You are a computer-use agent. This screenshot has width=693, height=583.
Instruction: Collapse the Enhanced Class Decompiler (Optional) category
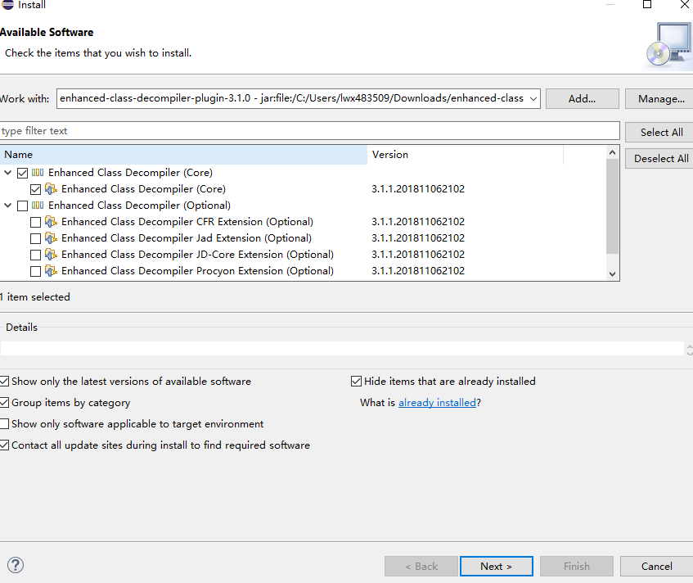pos(8,206)
